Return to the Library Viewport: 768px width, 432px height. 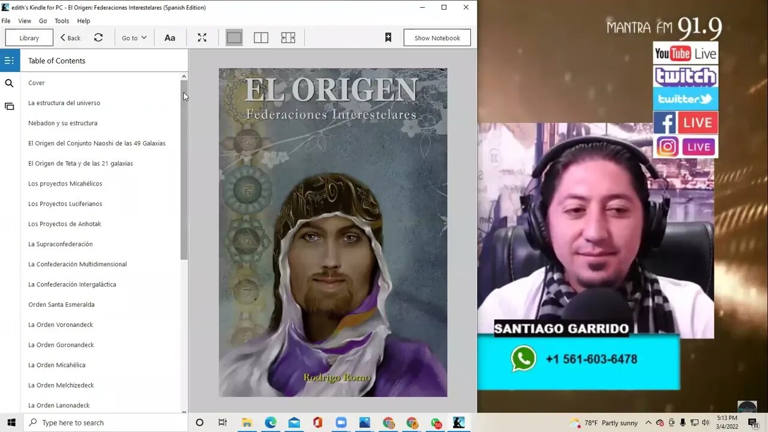click(29, 38)
